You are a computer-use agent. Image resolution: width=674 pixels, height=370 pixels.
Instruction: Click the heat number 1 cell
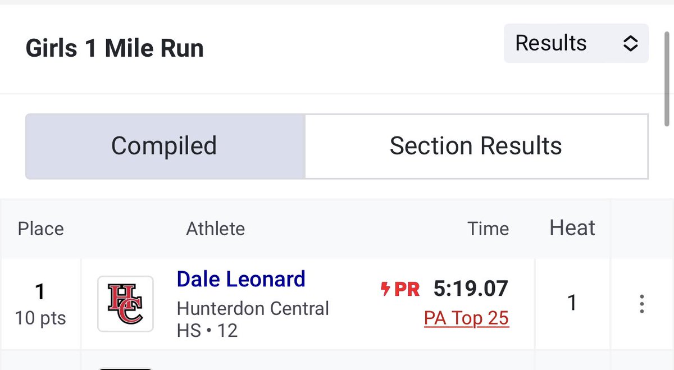(572, 303)
